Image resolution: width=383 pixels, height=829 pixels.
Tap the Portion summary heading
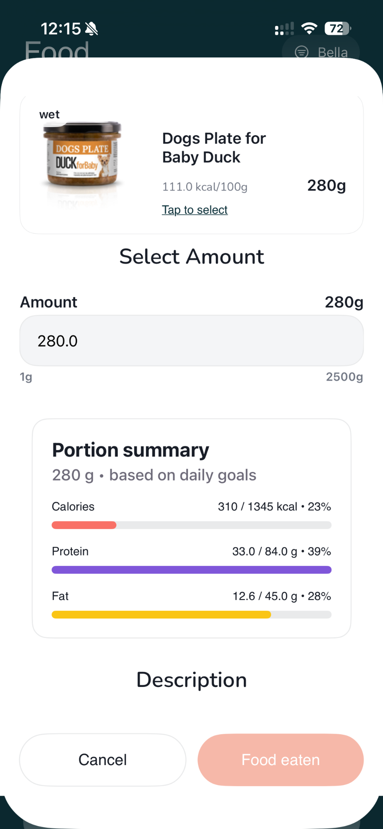tap(131, 450)
